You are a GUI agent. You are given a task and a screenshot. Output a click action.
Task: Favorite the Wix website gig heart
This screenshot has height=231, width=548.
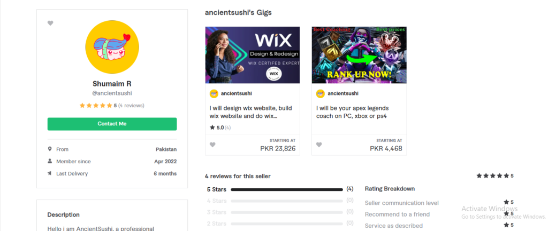click(x=212, y=145)
